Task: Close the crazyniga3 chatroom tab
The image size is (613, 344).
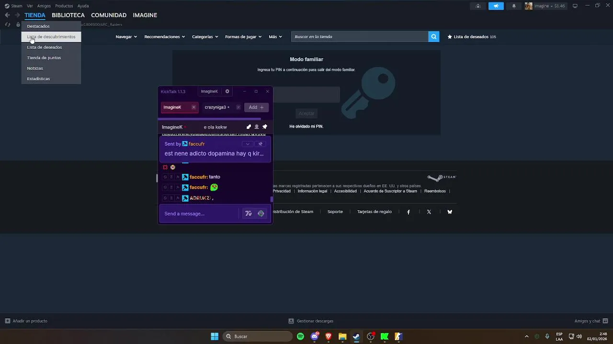Action: pyautogui.click(x=238, y=107)
